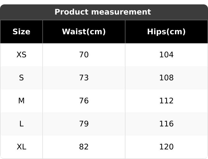This screenshot has width=208, height=159.
Task: Click waist value 70
Action: pyautogui.click(x=84, y=55)
